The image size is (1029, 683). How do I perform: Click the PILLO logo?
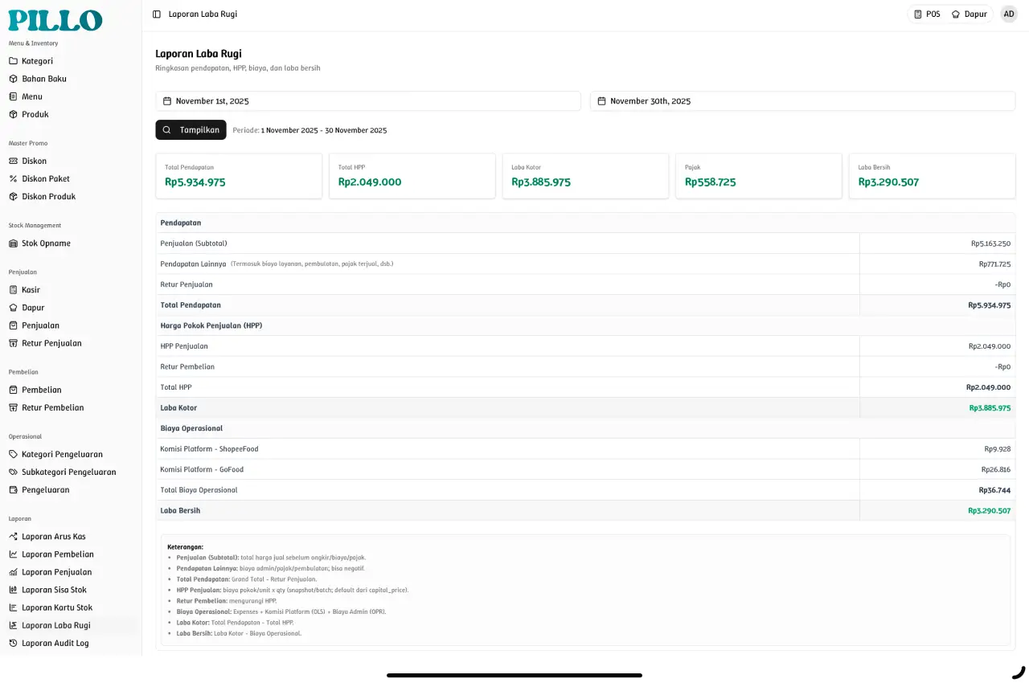tap(55, 20)
